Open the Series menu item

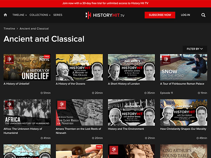[x=58, y=15]
